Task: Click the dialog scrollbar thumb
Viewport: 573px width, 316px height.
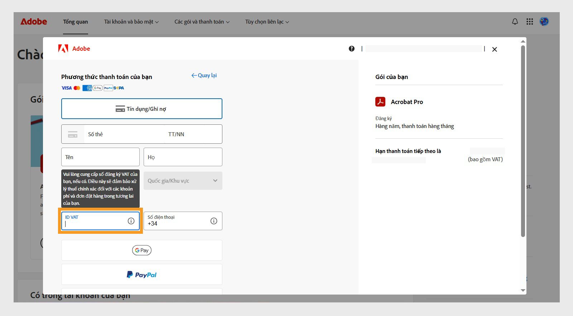Action: point(523,141)
